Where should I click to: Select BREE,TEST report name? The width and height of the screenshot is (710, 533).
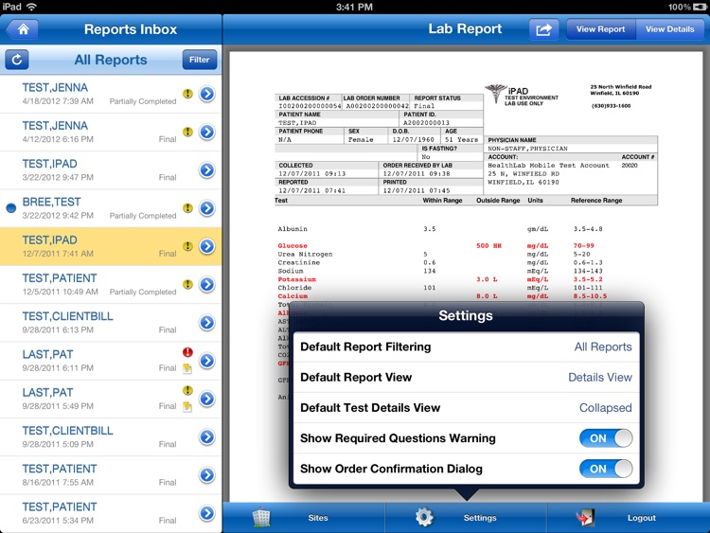pyautogui.click(x=52, y=202)
